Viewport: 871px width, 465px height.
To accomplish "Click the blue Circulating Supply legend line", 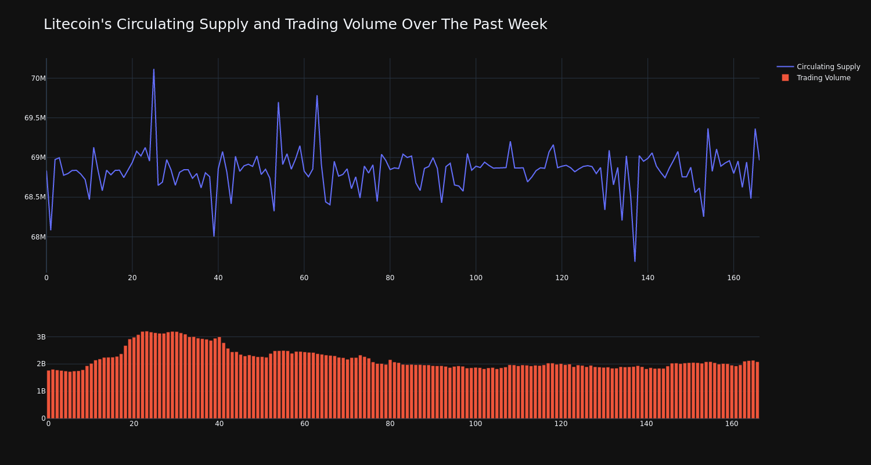I will pos(785,67).
